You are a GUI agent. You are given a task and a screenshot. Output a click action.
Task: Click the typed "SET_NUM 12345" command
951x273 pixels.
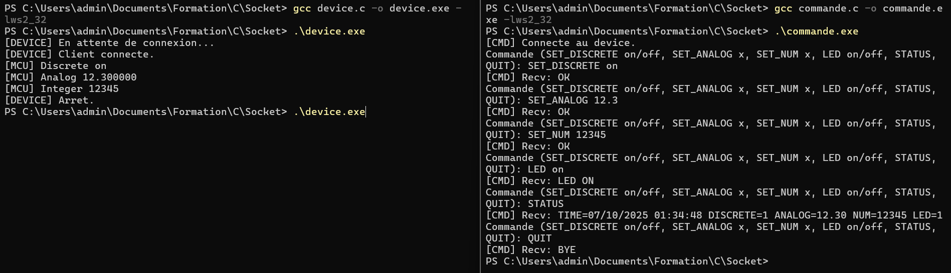tap(566, 135)
